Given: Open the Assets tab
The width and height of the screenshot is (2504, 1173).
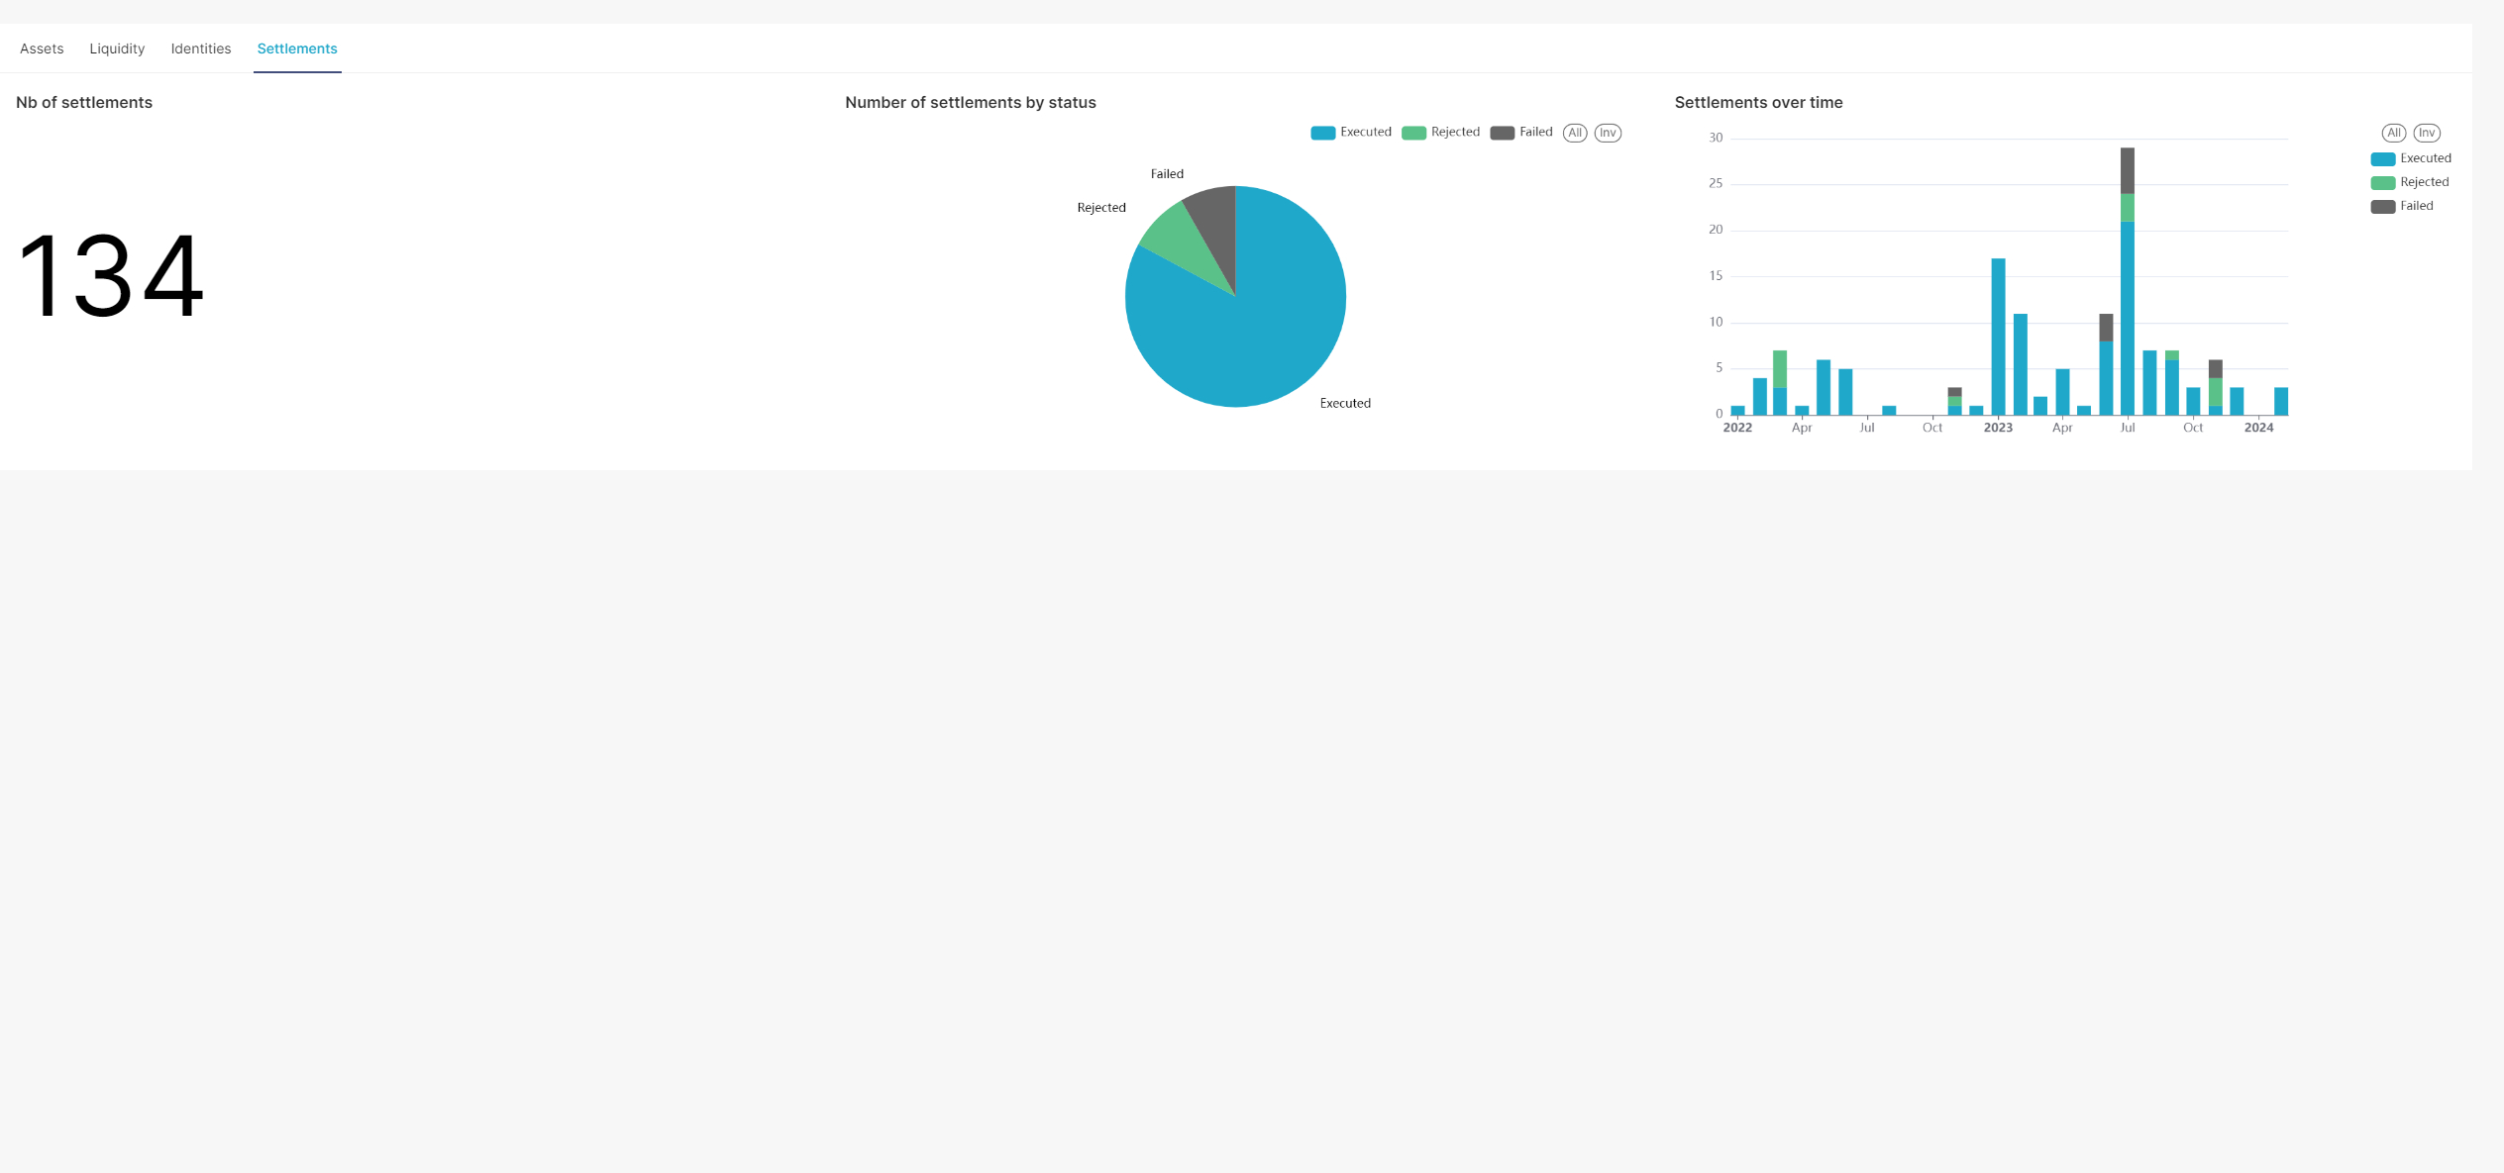Looking at the screenshot, I should point(42,49).
